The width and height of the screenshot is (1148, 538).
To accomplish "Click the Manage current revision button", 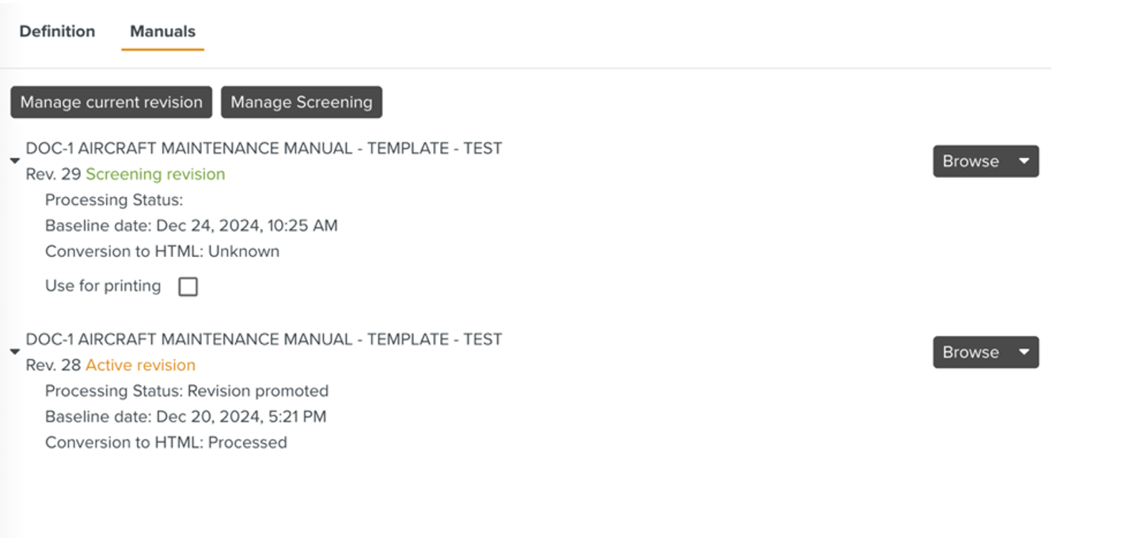I will (110, 101).
